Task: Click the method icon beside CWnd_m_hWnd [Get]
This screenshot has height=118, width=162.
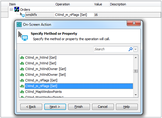Action: coord(22,58)
